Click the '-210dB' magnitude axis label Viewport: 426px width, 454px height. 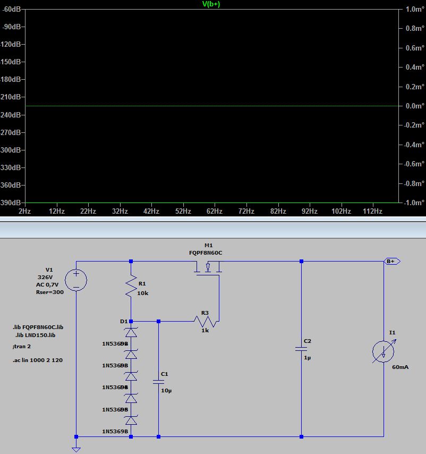11,97
